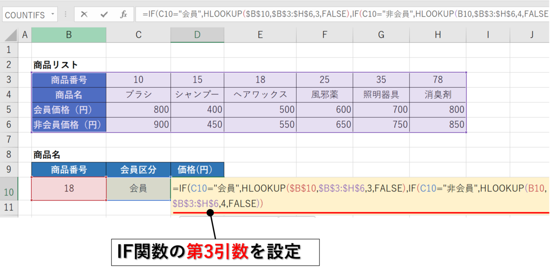The image size is (550, 275).
Task: Select column I header
Action: click(488, 35)
